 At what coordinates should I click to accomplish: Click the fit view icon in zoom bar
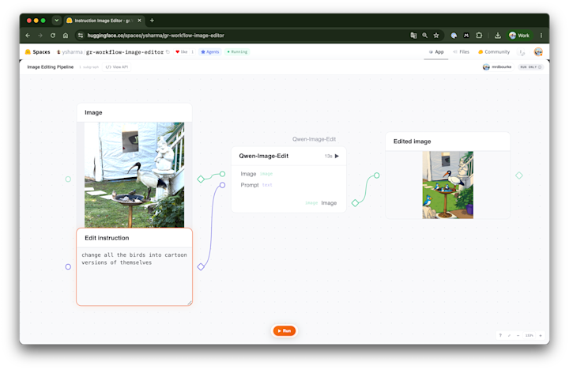coord(509,335)
